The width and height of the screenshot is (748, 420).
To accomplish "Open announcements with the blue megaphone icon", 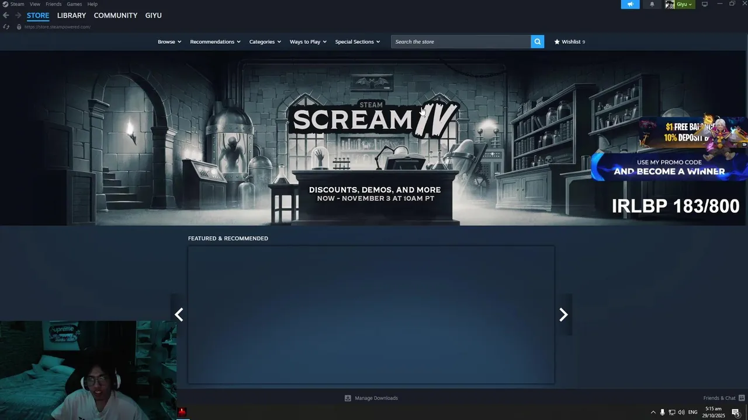I will click(x=630, y=4).
